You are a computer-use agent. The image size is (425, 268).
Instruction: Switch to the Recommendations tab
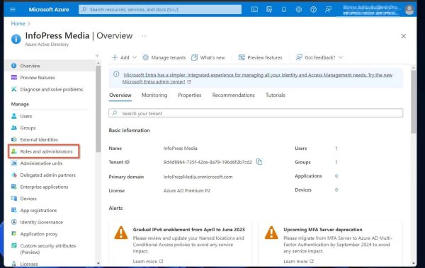pos(233,95)
